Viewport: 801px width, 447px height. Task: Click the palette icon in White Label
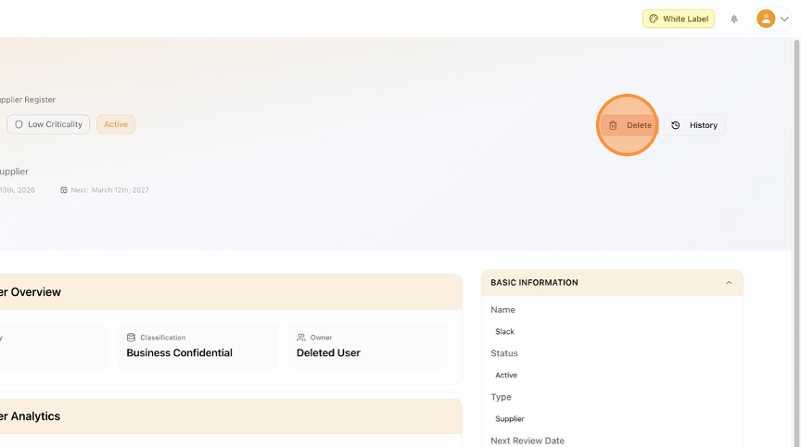[654, 19]
